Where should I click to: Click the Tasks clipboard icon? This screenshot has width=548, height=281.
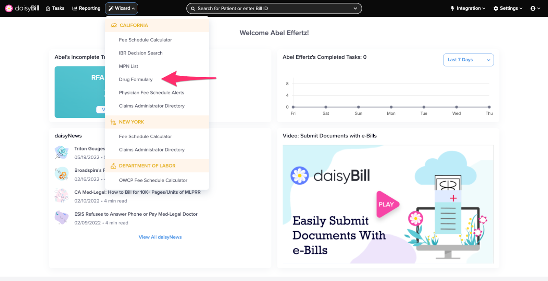[48, 8]
